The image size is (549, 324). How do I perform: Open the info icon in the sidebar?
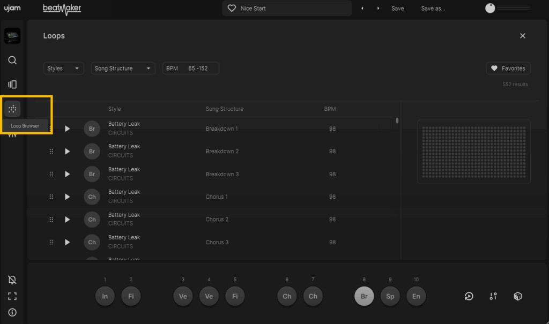[x=12, y=312]
